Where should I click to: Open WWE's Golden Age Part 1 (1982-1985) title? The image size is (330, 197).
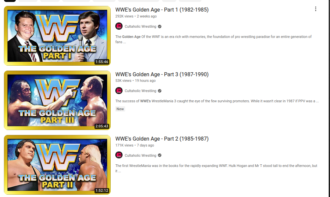click(x=162, y=10)
